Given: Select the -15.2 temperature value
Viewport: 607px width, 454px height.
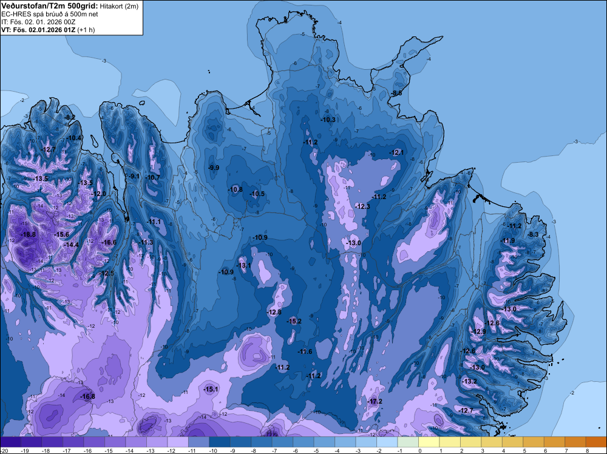Looking at the screenshot, I should (294, 321).
